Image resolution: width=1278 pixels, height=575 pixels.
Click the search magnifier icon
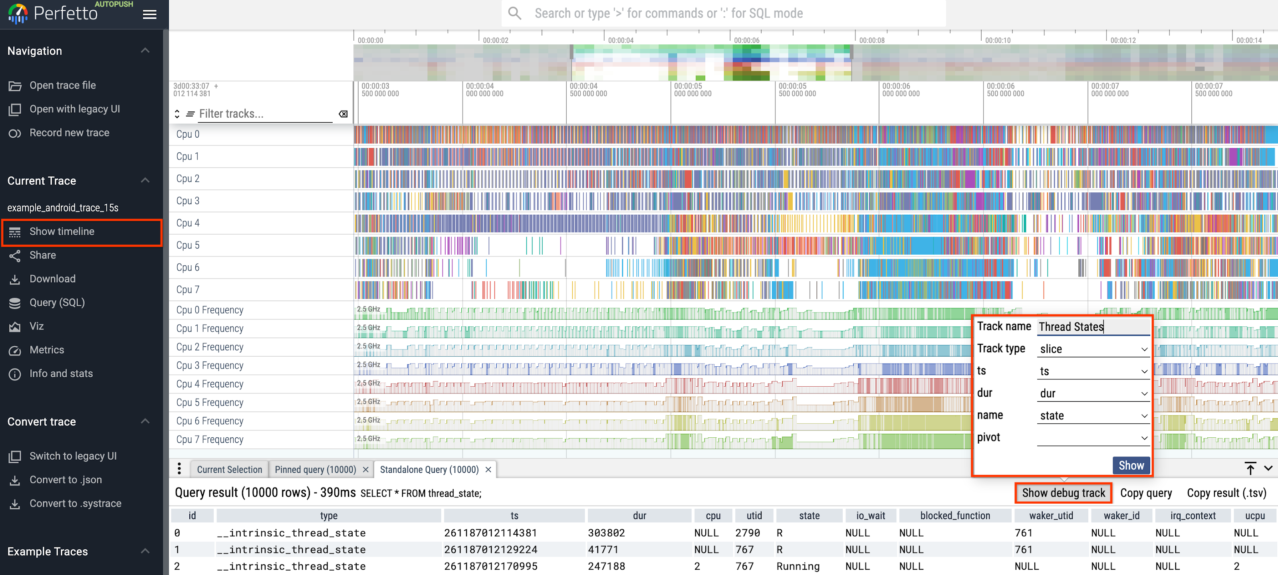pos(514,13)
